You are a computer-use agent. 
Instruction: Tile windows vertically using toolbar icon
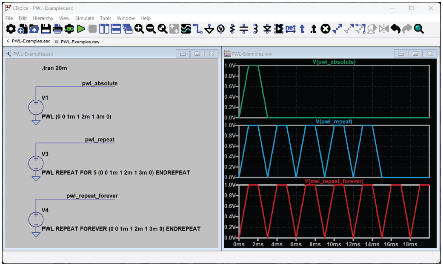click(104, 29)
